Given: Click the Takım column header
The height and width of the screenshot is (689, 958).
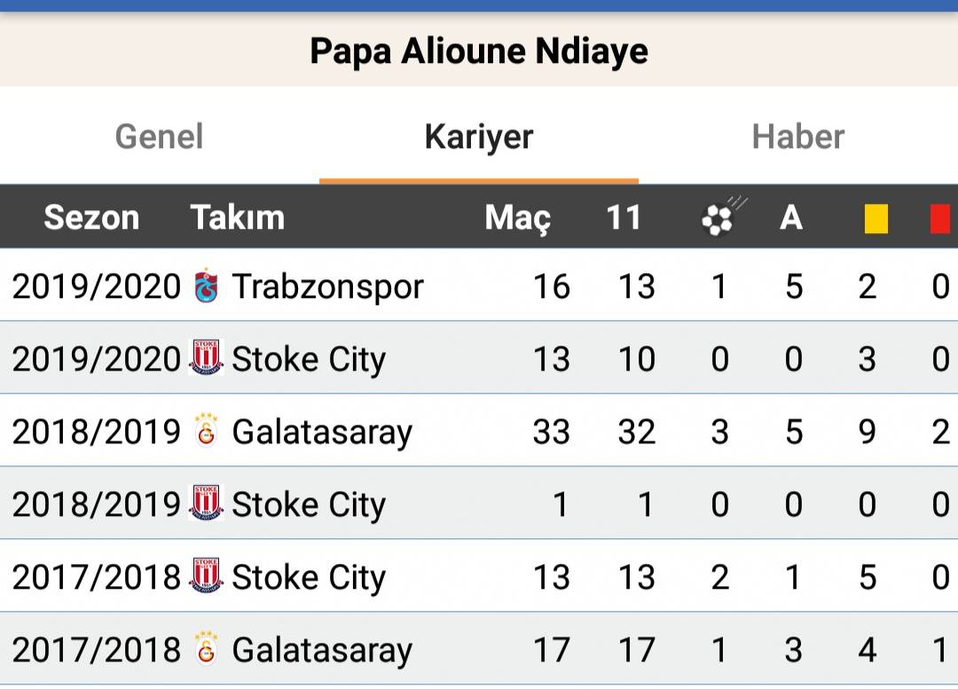Looking at the screenshot, I should click(x=238, y=217).
